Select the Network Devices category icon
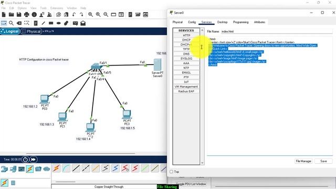The image size is (336, 189). (x=4, y=169)
